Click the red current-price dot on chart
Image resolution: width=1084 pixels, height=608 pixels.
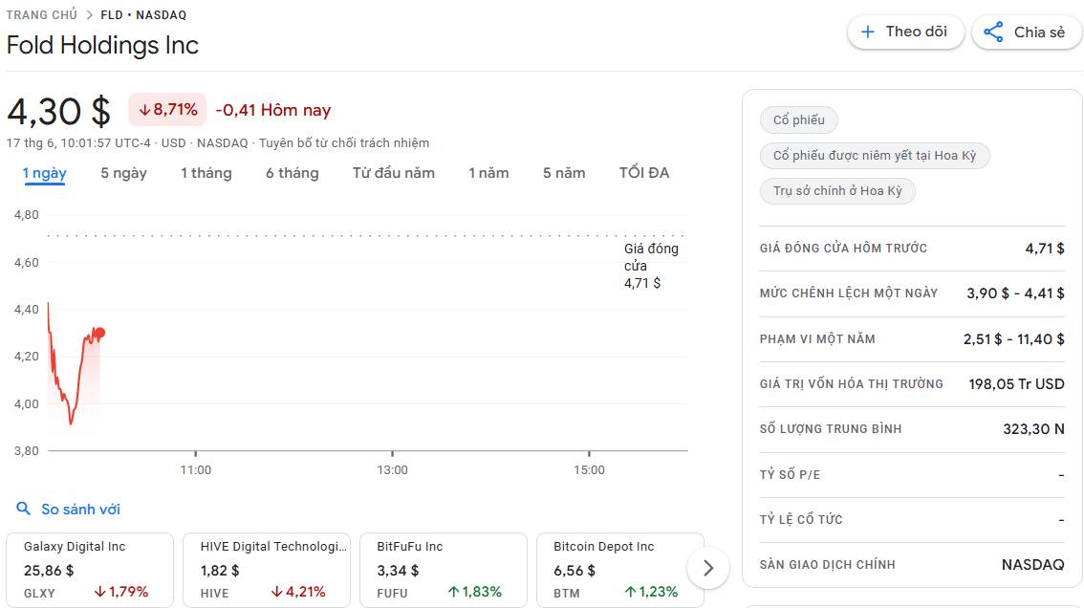tap(99, 333)
